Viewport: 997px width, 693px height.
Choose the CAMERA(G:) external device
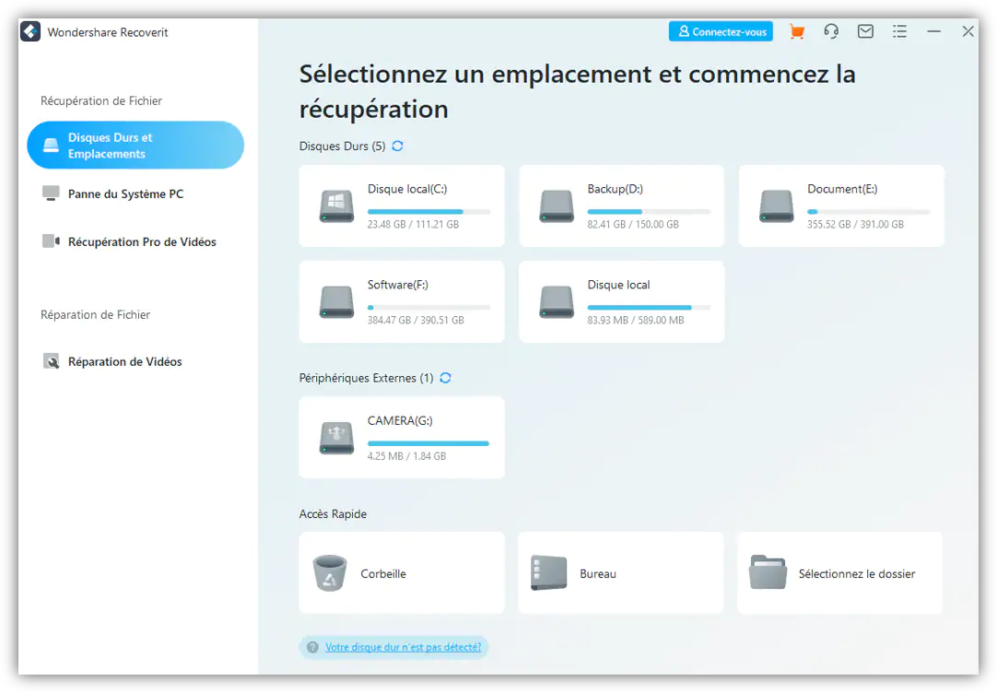tap(401, 438)
